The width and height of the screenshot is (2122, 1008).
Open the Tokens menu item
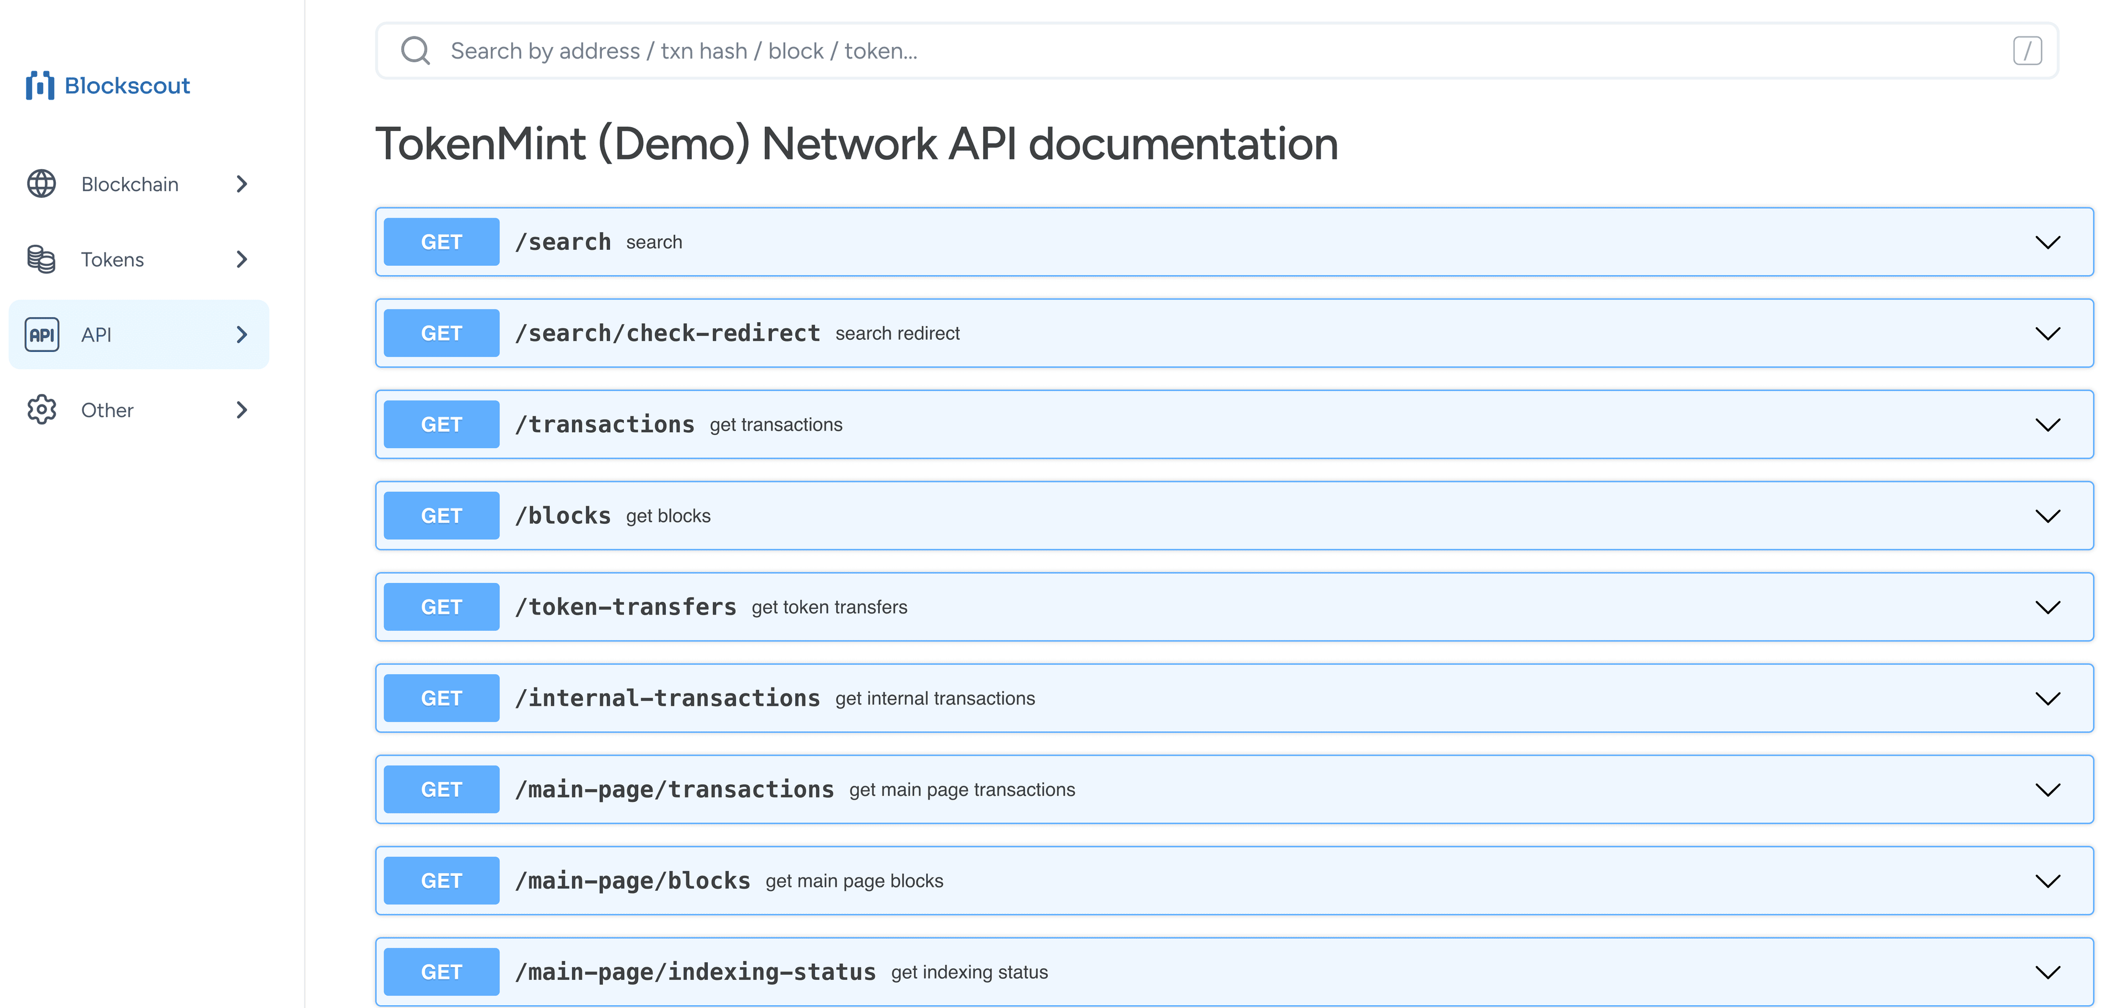point(138,259)
